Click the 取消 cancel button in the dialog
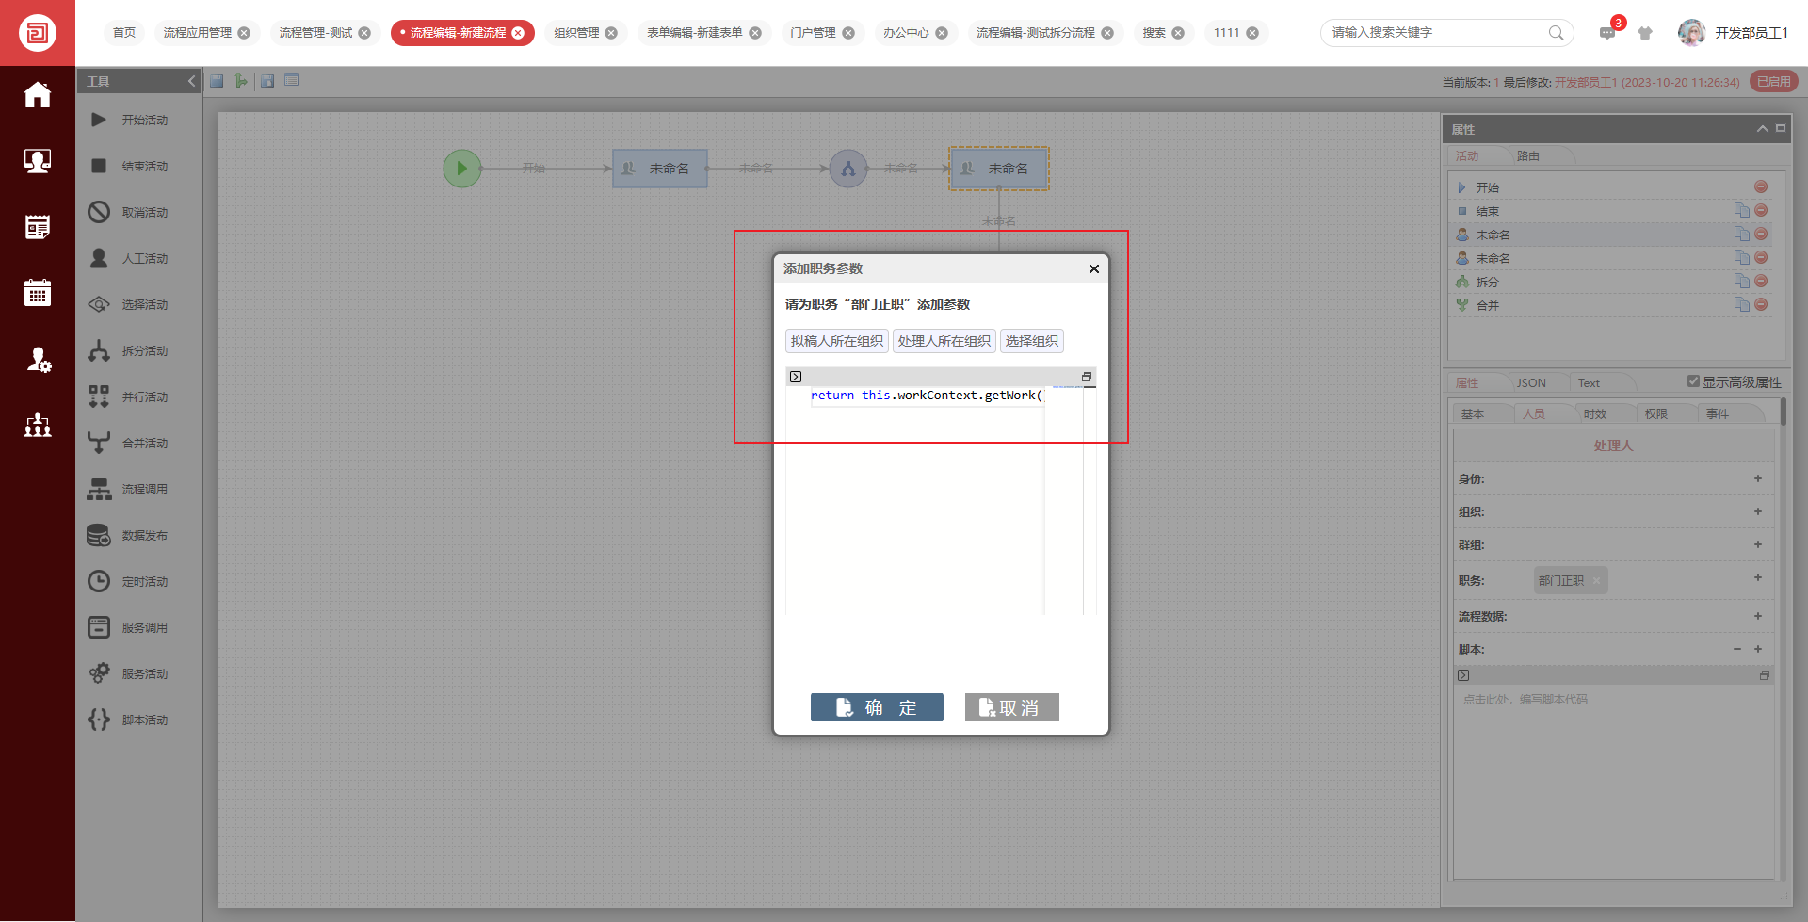 pos(1011,707)
